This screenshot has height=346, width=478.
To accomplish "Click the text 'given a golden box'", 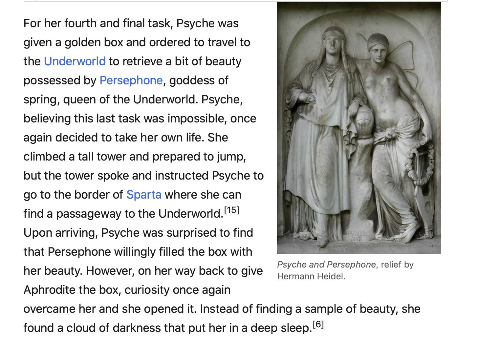I will pos(73,42).
